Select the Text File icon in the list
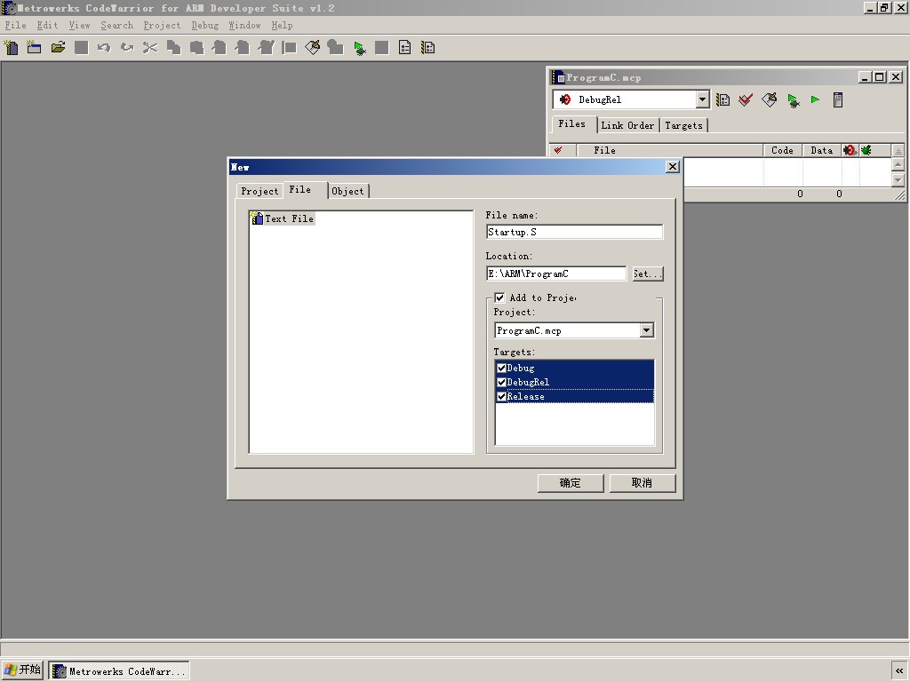 pyautogui.click(x=257, y=218)
